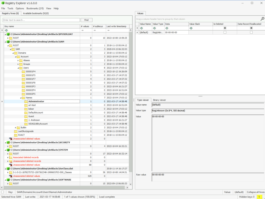Expand the SECURITY ROOT key
The height and width of the screenshot is (199, 265).
click(x=8, y=146)
